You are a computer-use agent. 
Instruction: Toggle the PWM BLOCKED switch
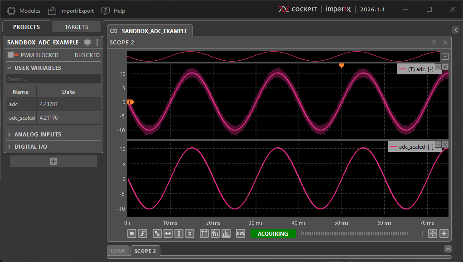(13, 55)
